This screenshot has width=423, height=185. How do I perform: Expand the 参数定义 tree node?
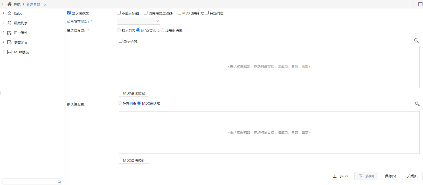click(x=3, y=42)
